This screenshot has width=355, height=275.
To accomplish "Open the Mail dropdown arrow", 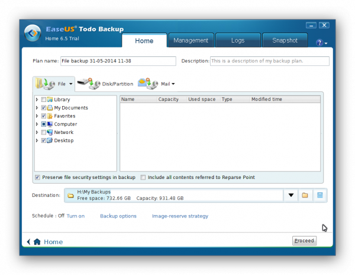I will 173,84.
